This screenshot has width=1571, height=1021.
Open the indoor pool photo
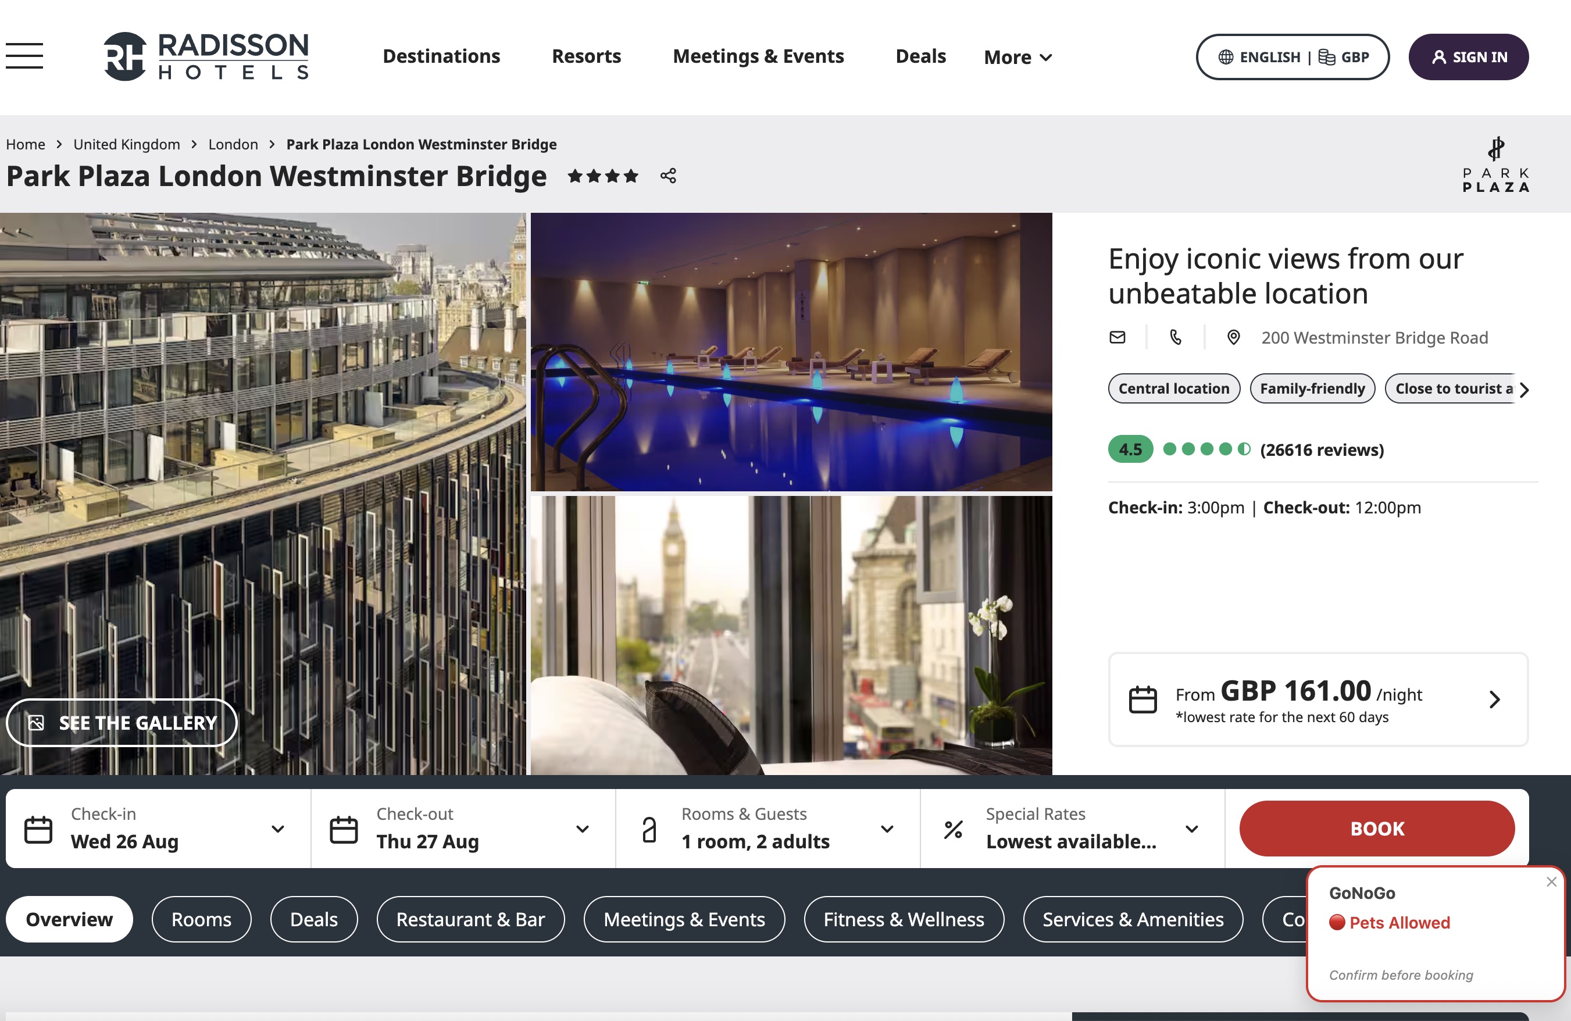click(x=791, y=352)
